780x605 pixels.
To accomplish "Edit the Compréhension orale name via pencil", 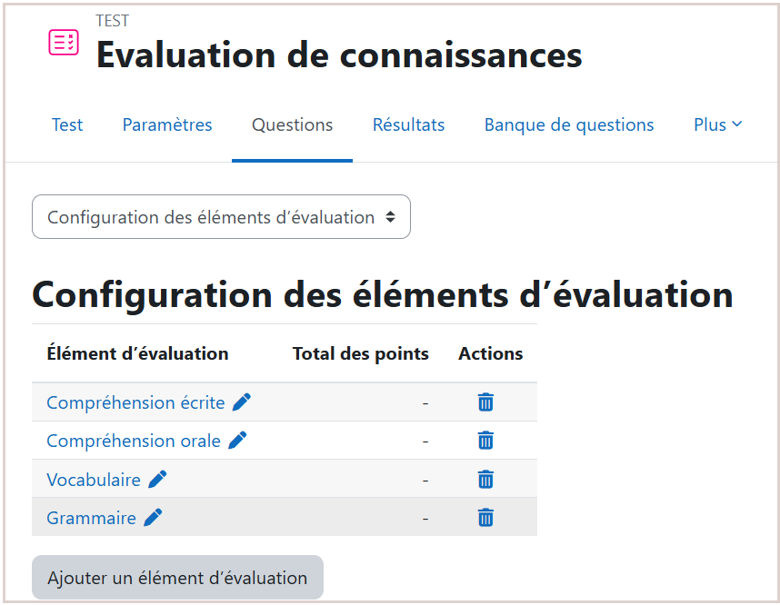I will [237, 441].
